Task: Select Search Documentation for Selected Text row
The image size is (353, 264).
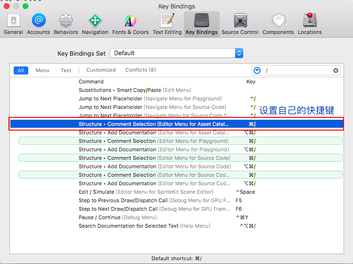Action: (176, 226)
